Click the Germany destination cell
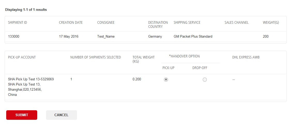 (x=155, y=37)
